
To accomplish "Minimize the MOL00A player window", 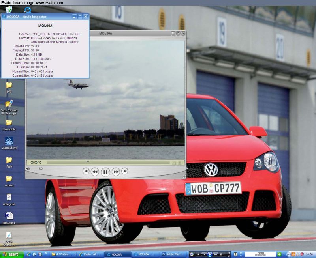I will pyautogui.click(x=173, y=34).
